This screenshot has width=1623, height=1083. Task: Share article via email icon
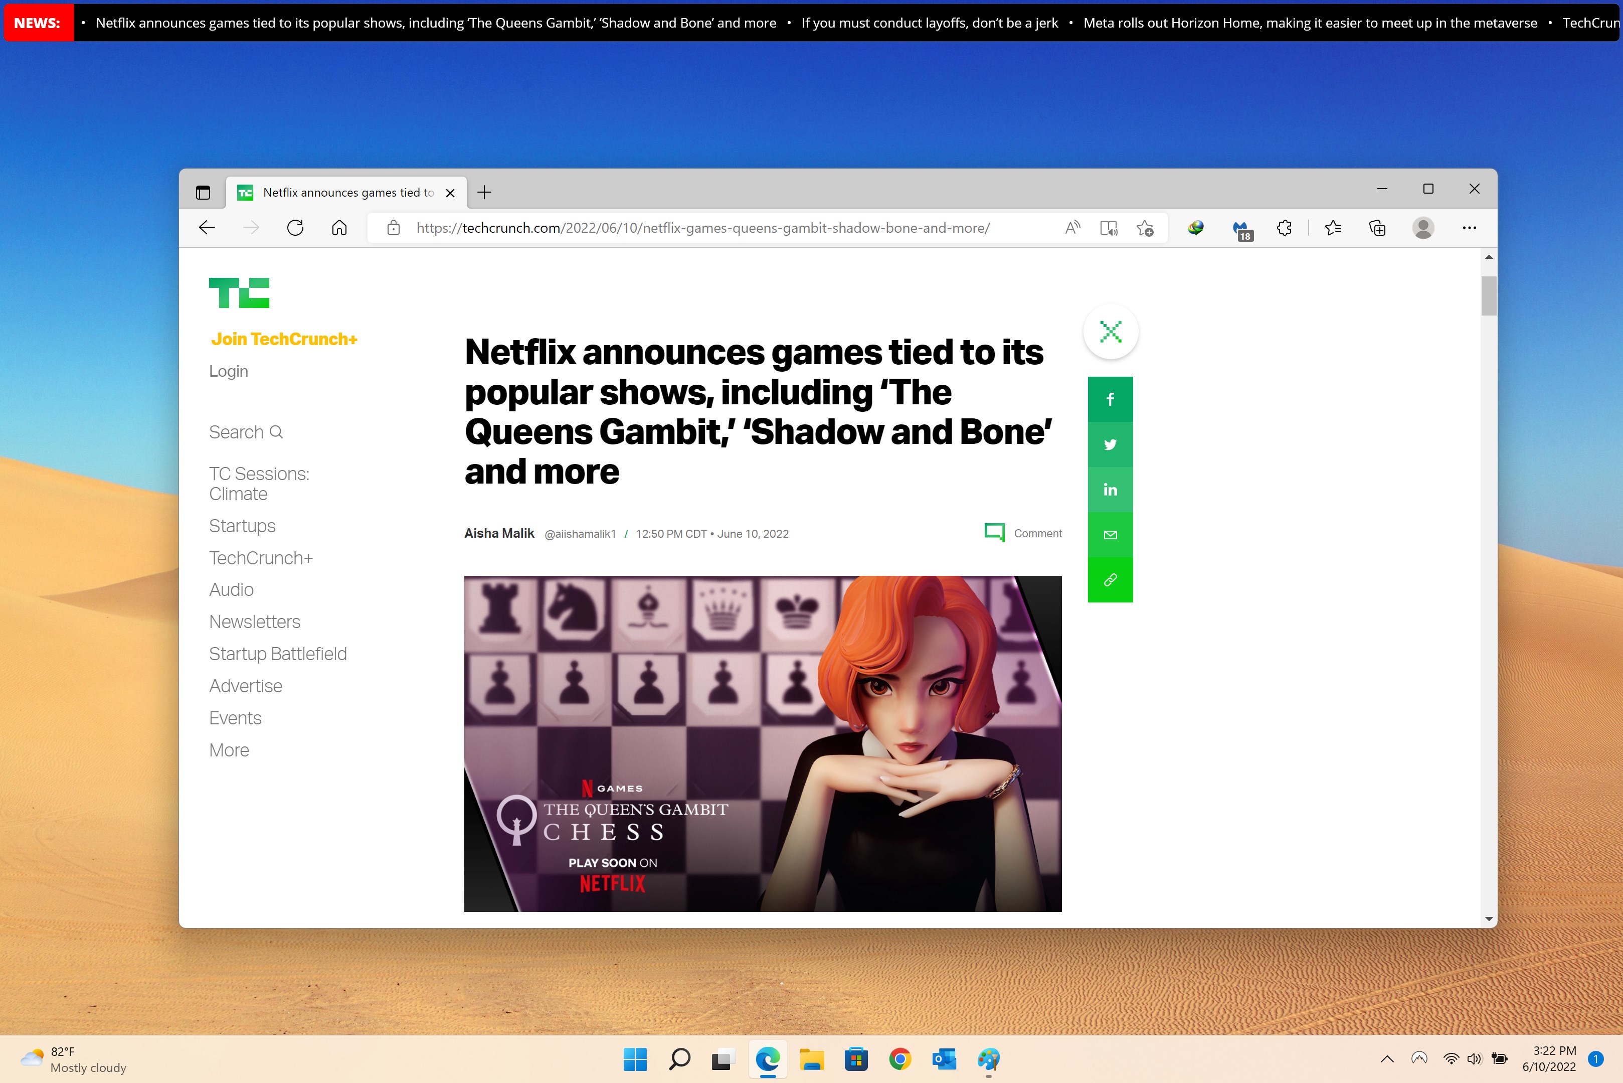click(1110, 535)
